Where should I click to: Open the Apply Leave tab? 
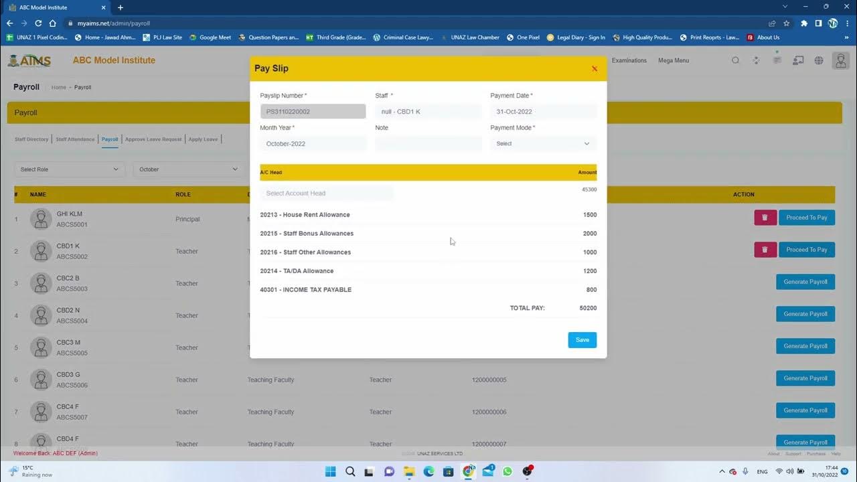203,139
